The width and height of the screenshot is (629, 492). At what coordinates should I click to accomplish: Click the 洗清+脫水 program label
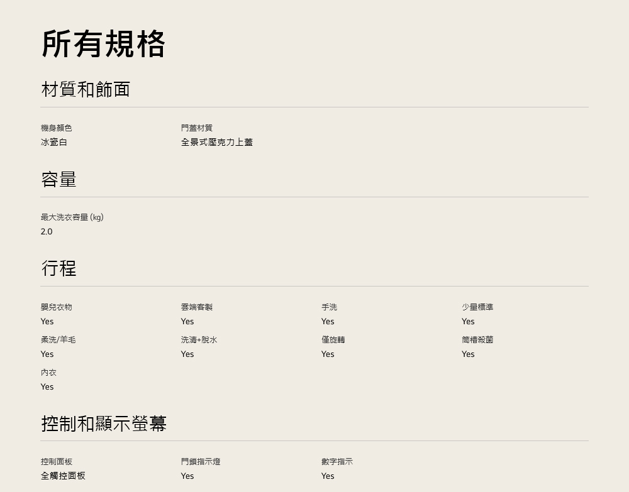coord(199,339)
